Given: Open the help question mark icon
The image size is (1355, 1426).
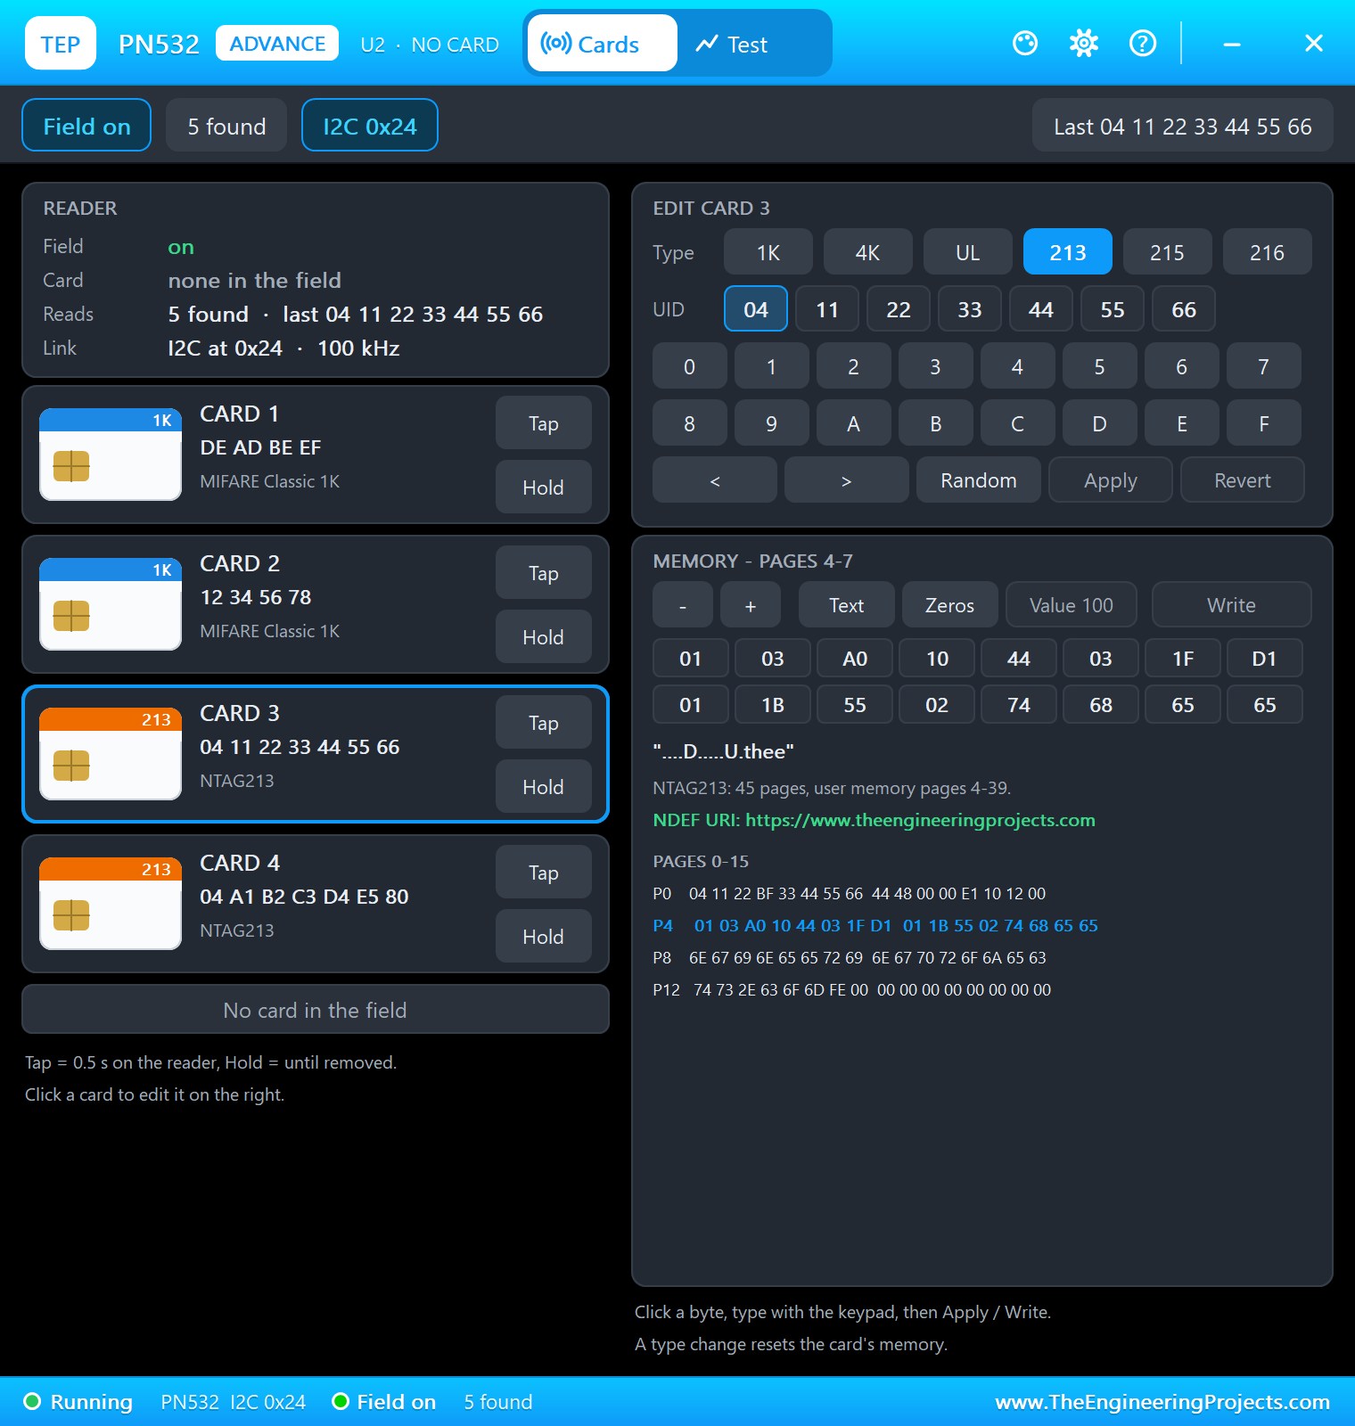Looking at the screenshot, I should pyautogui.click(x=1143, y=43).
